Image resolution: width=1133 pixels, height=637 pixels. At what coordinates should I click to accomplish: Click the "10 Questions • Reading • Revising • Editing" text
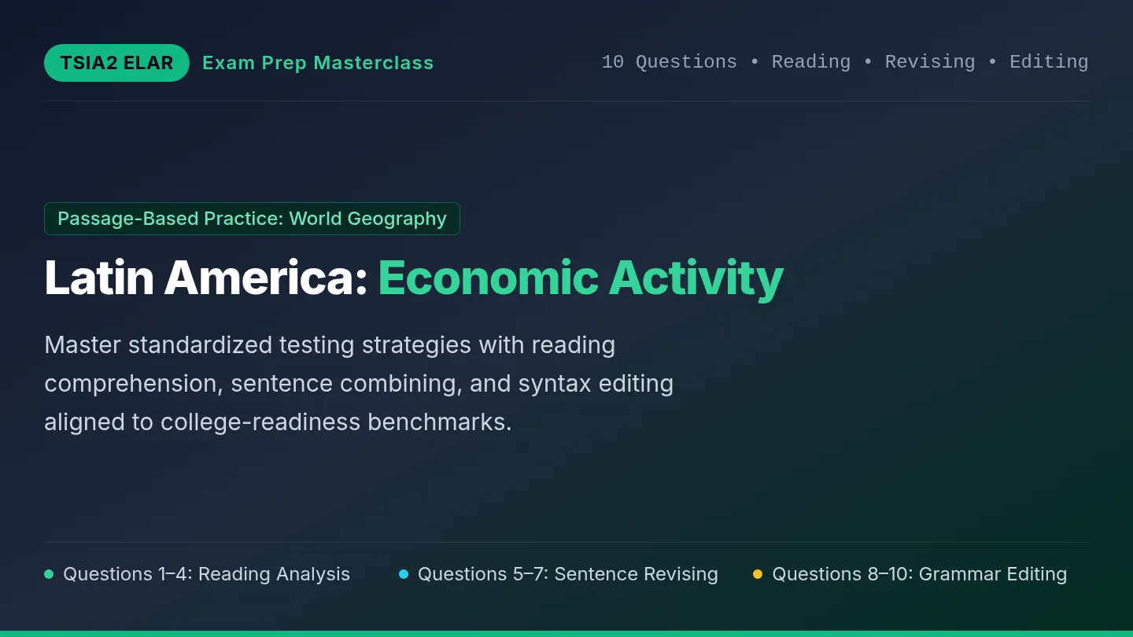[x=845, y=62]
